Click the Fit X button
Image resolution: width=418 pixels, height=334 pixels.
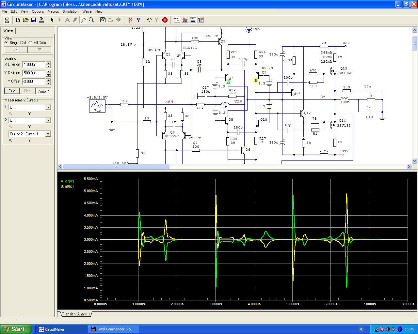[x=12, y=91]
